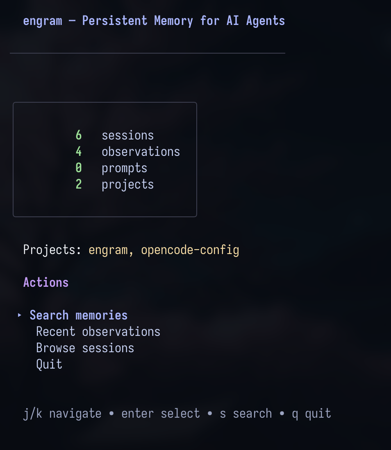Click the s search hint in status bar

(246, 413)
